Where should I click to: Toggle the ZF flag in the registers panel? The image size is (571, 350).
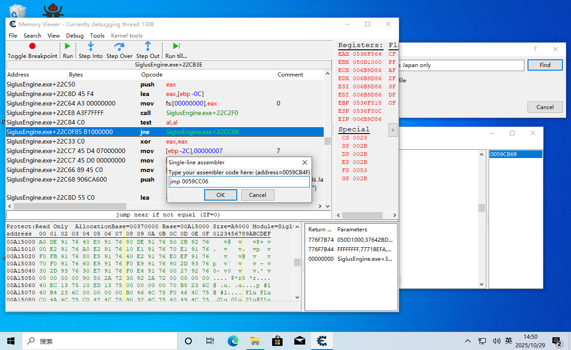coord(392,78)
